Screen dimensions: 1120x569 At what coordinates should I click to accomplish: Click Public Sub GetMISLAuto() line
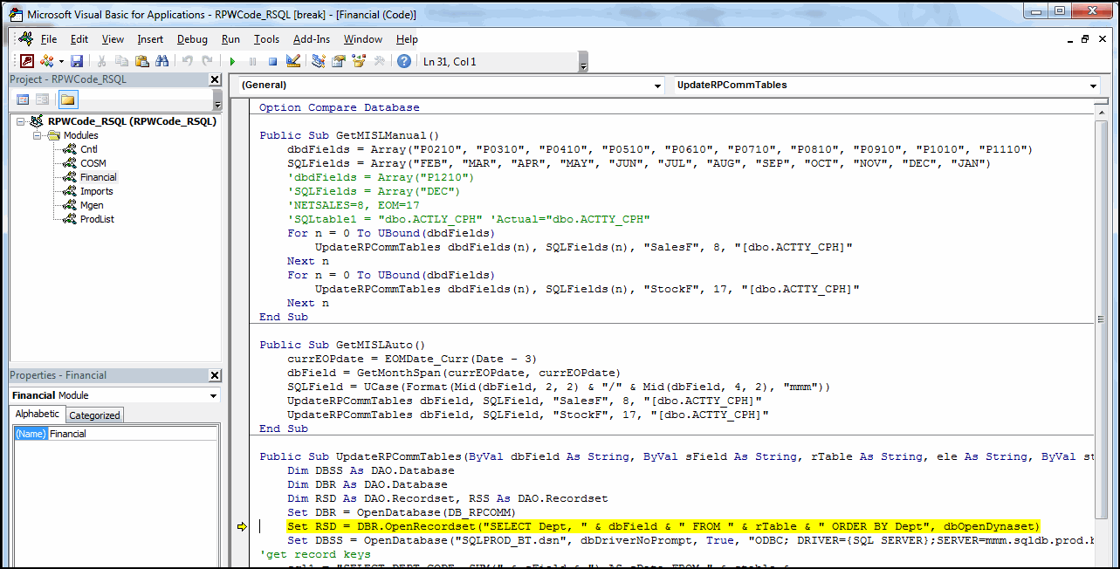[342, 345]
